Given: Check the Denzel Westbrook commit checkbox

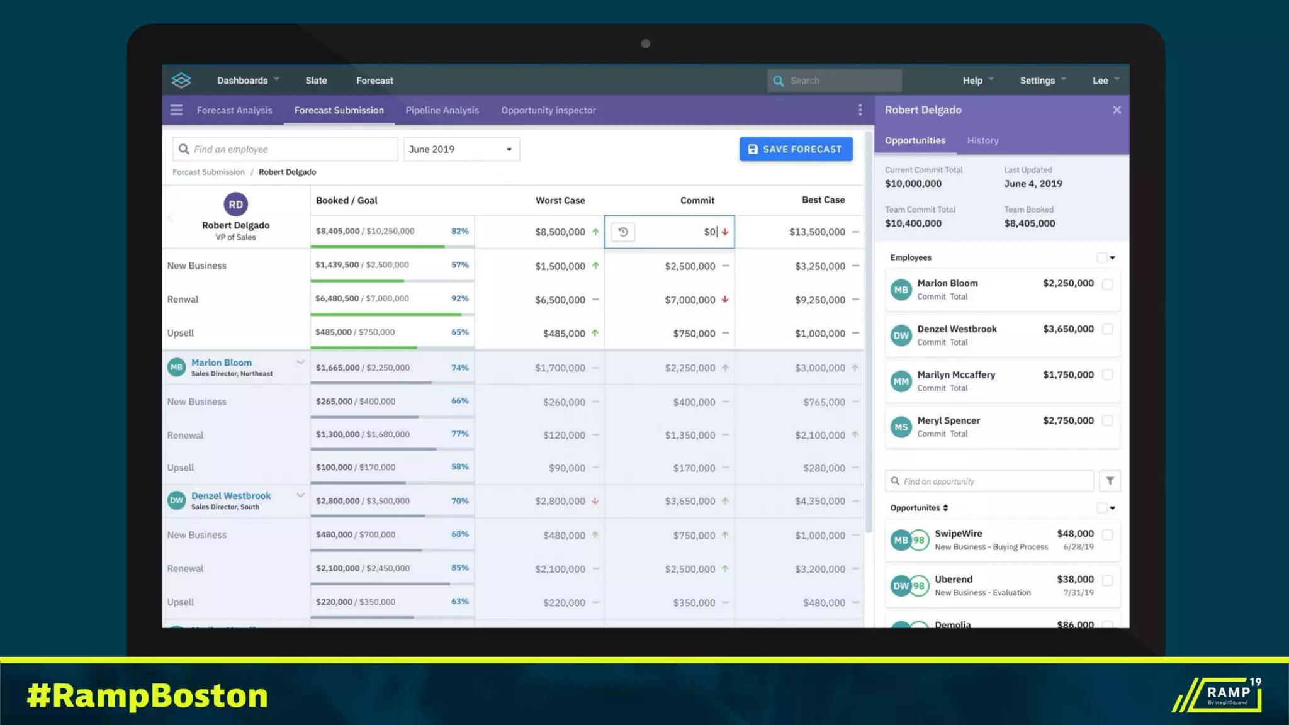Looking at the screenshot, I should tap(1108, 329).
